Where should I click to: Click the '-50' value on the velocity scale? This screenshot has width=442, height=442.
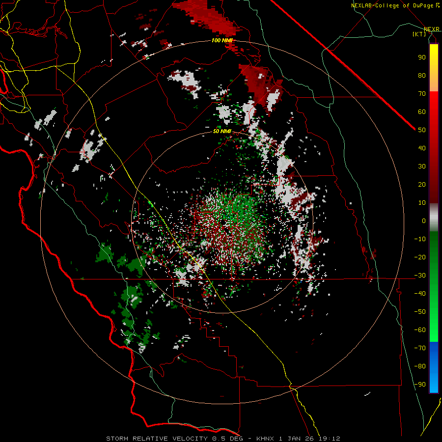[x=420, y=312]
